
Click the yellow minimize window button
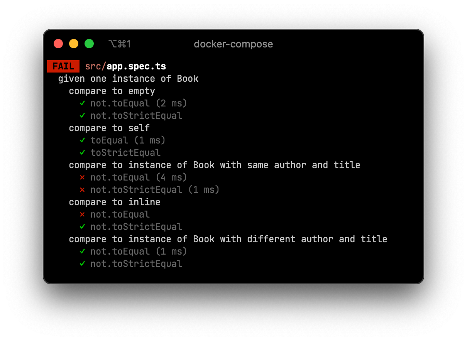click(74, 44)
